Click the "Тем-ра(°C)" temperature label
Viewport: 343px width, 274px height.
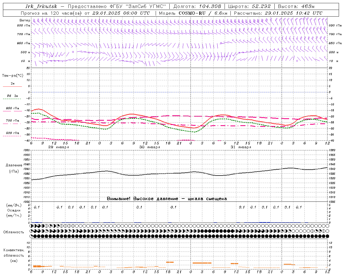(13, 76)
